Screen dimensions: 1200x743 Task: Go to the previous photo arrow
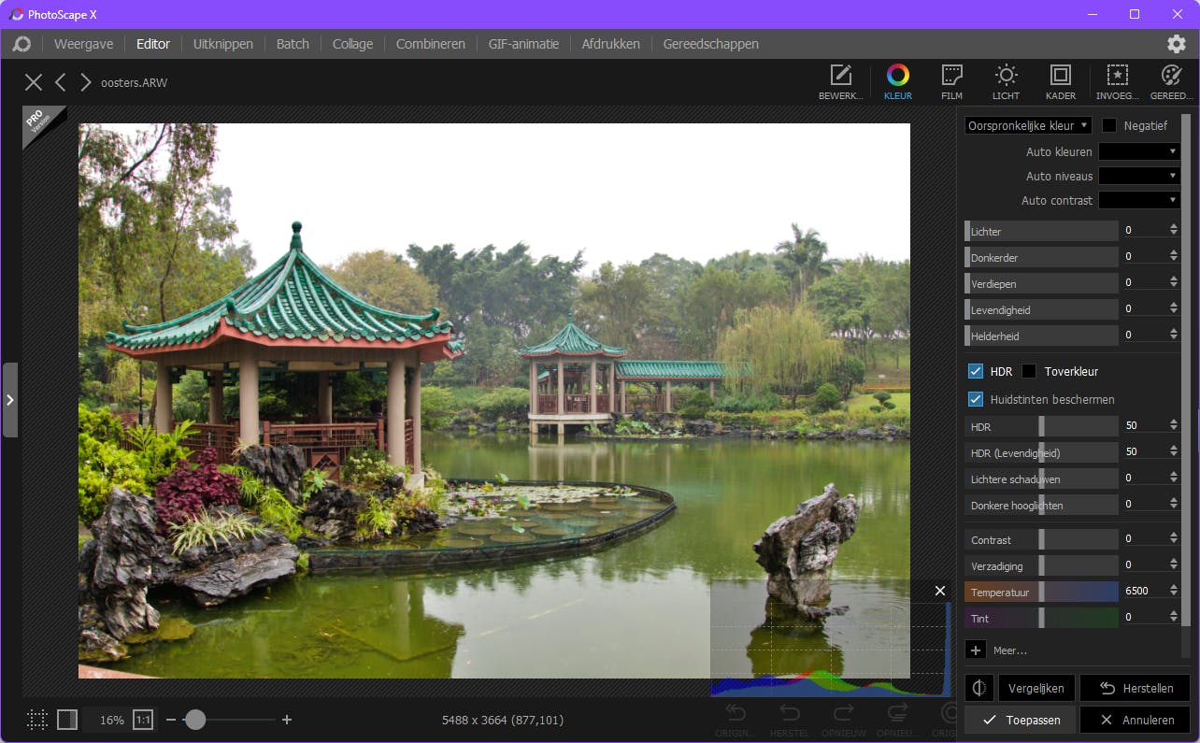tap(60, 82)
